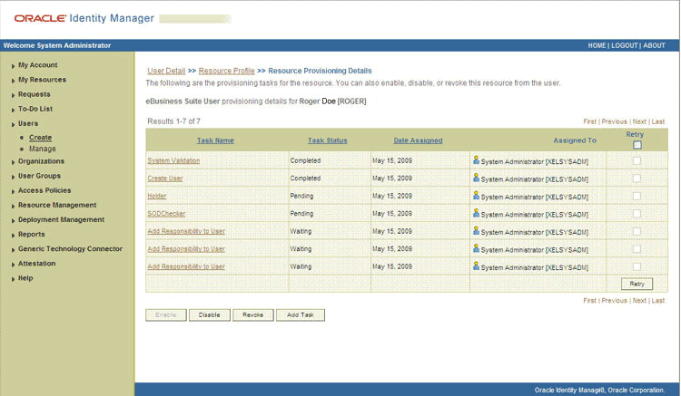Navigate to User Detail breadcrumb
681x396 pixels.
coord(166,71)
